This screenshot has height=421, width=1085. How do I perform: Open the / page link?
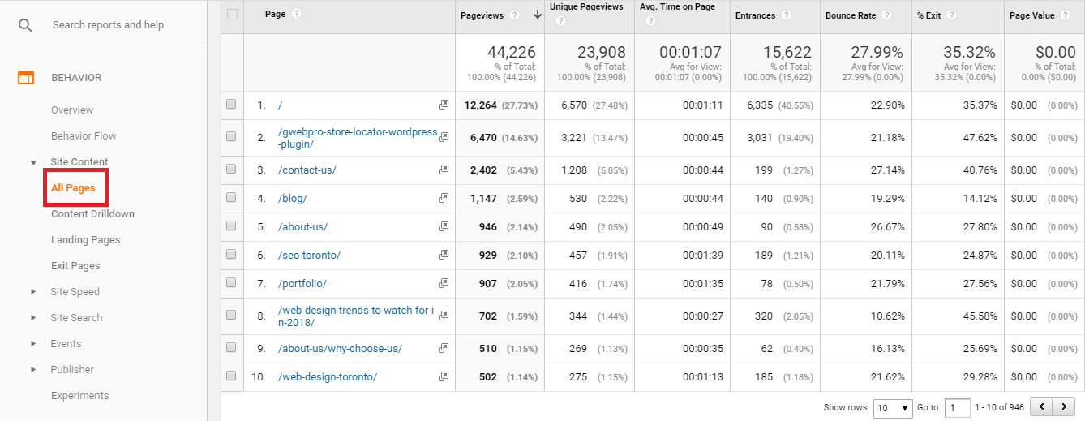[280, 105]
